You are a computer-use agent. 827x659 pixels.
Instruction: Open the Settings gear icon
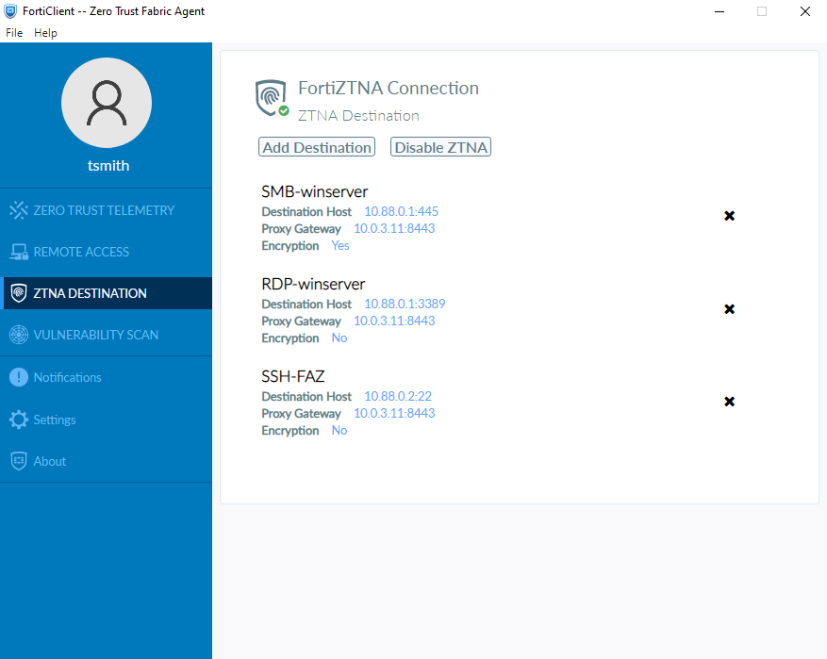17,419
